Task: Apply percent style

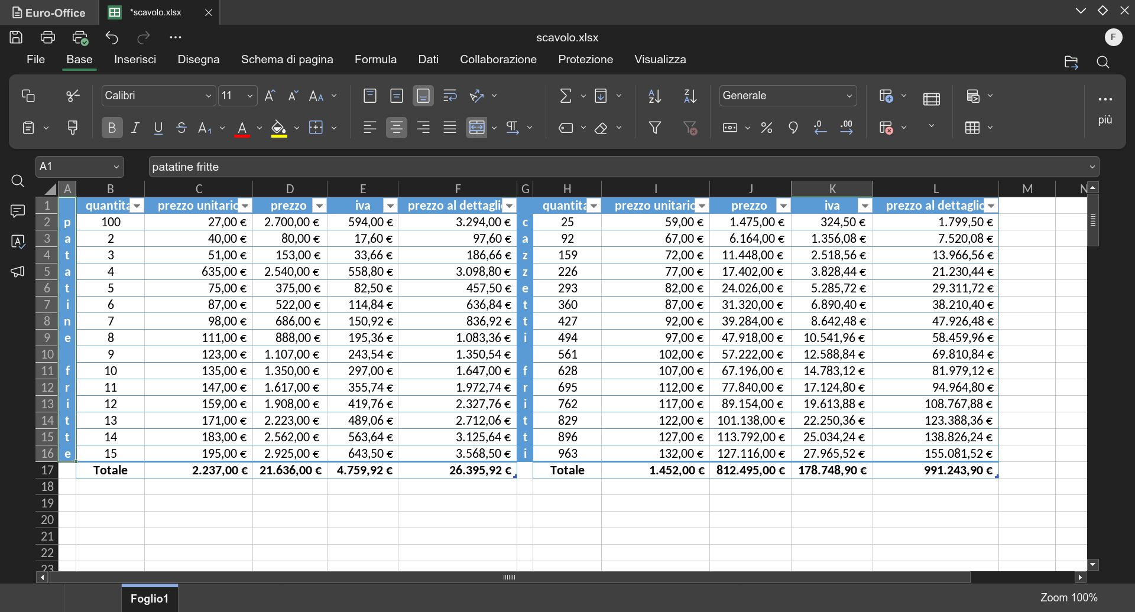Action: tap(767, 128)
